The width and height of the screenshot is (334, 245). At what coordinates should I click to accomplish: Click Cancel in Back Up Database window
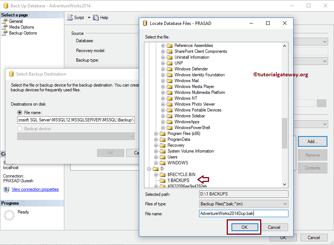pos(314,238)
